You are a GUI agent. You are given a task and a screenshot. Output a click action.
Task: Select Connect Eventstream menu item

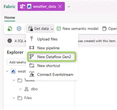52,74
